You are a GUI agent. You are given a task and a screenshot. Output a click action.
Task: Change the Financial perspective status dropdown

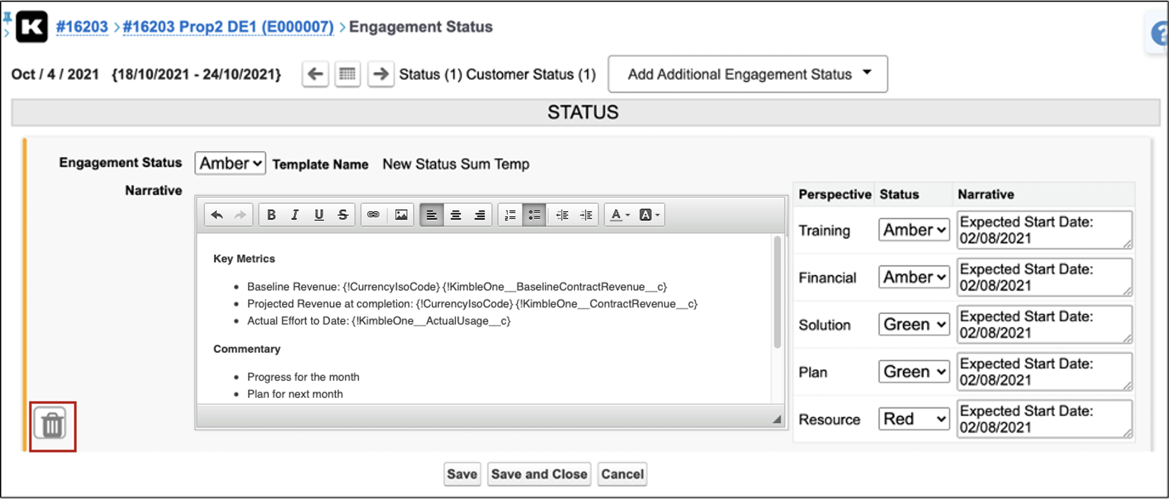(914, 277)
